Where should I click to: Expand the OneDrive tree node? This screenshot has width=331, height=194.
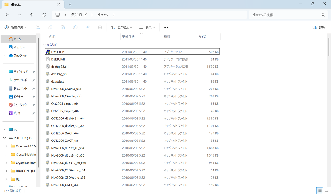[4, 55]
